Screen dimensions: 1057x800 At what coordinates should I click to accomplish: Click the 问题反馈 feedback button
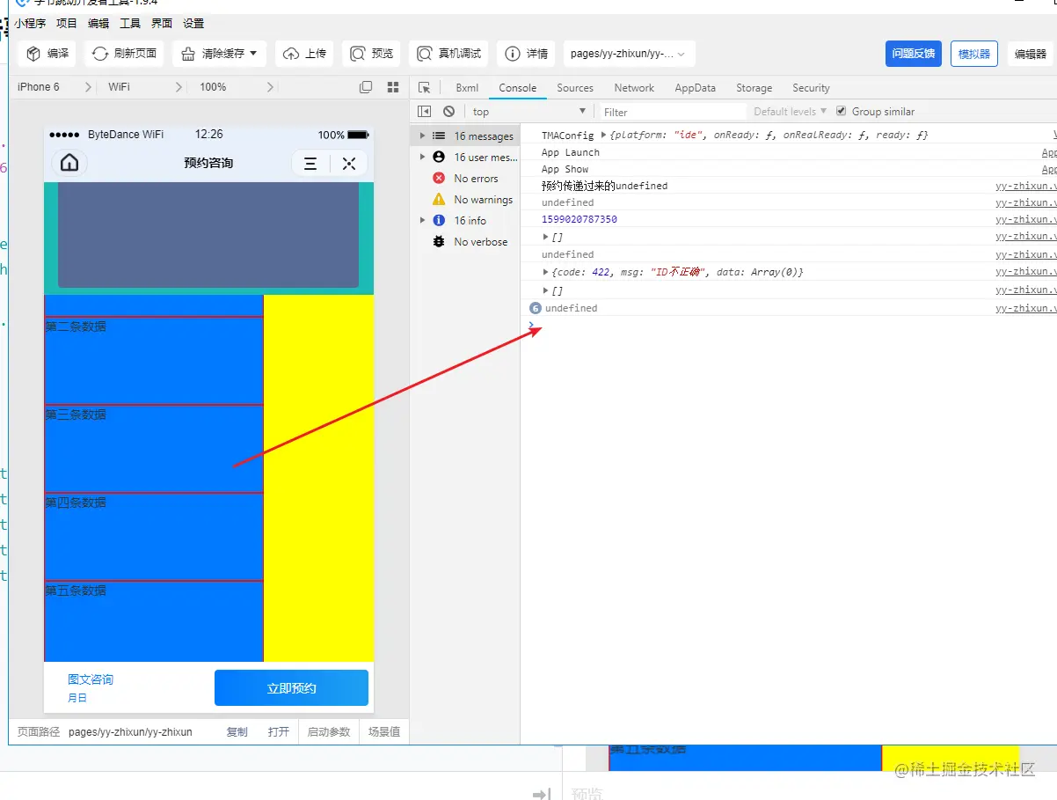[x=914, y=54]
